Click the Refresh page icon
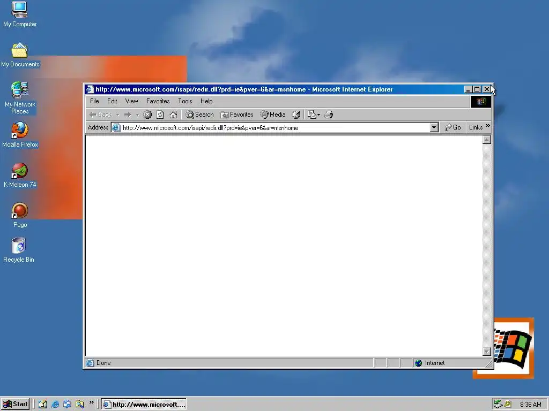Screen dimensions: 549x411 [160, 115]
